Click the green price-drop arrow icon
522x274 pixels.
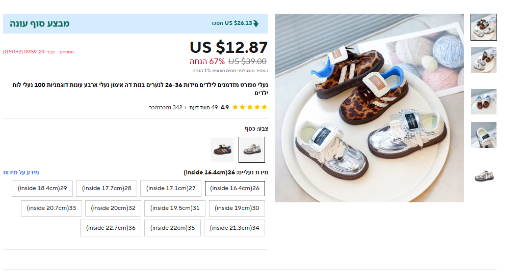point(256,23)
